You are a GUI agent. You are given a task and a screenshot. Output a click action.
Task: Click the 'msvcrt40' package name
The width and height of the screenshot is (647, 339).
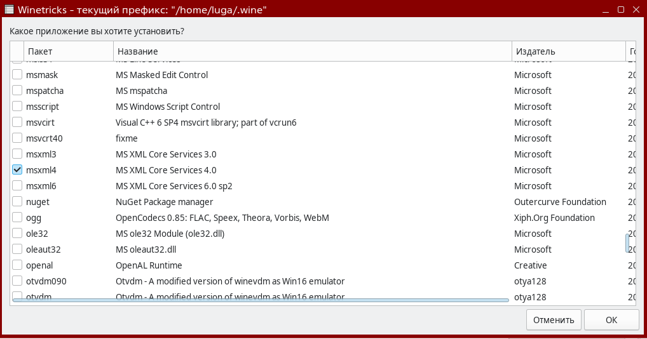(x=44, y=138)
